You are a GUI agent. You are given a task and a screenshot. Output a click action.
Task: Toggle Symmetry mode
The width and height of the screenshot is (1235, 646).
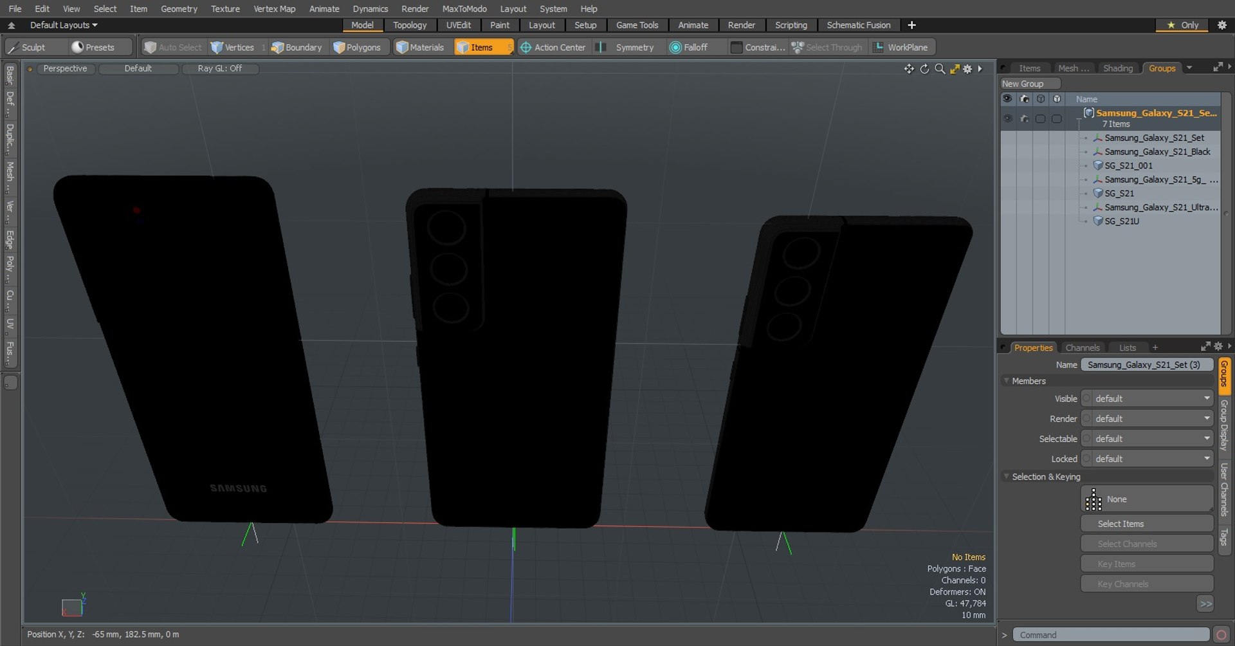tap(627, 47)
